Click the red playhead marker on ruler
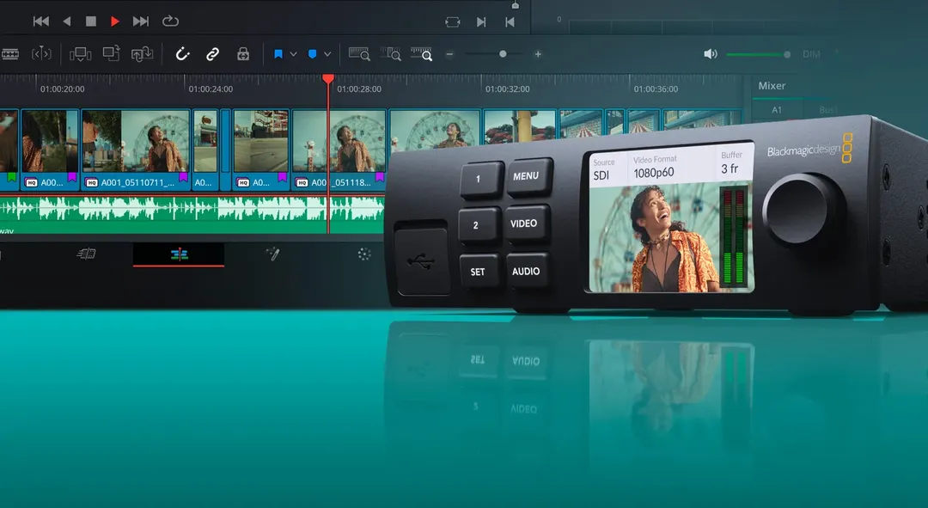 328,79
